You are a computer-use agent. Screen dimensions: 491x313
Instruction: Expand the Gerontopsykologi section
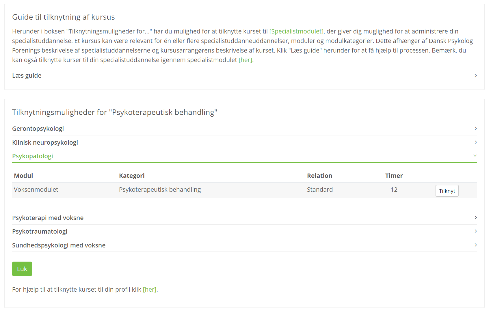pyautogui.click(x=244, y=128)
